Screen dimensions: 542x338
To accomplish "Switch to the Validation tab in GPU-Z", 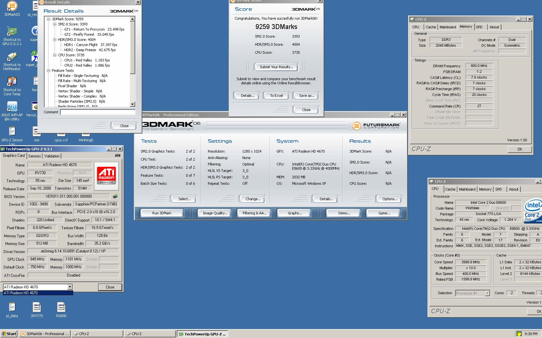I will point(52,156).
